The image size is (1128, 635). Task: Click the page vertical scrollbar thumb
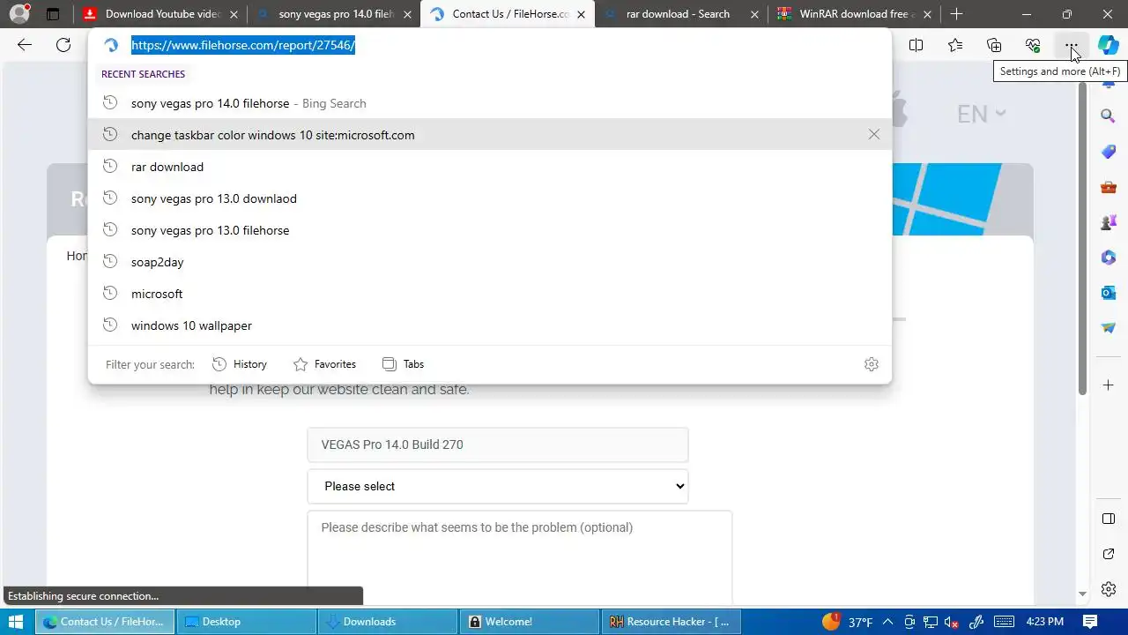[x=1083, y=238]
